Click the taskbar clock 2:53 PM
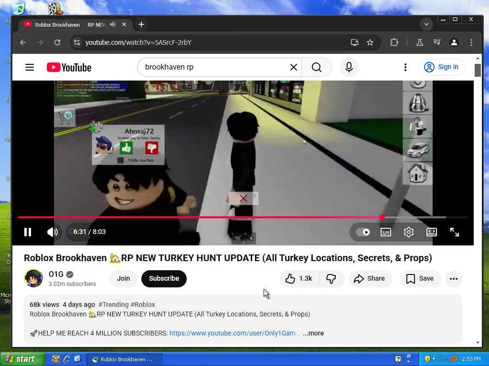489x366 pixels. coord(471,359)
